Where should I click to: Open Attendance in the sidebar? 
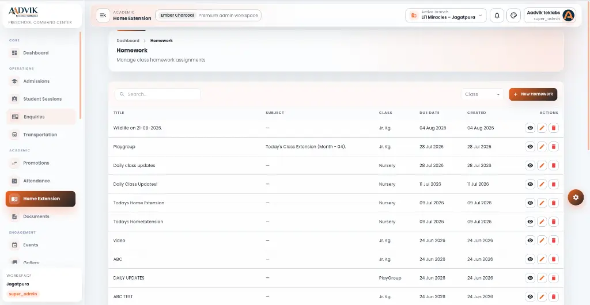pyautogui.click(x=41, y=181)
